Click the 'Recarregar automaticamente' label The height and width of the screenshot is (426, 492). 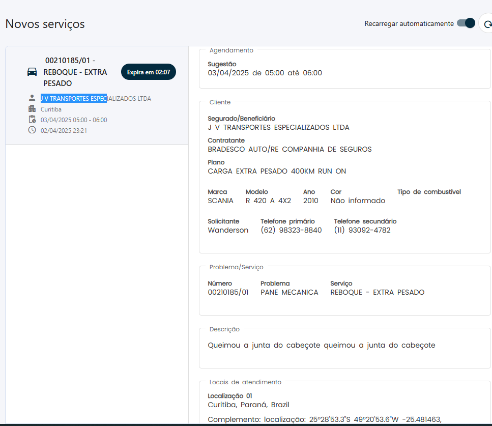point(409,23)
